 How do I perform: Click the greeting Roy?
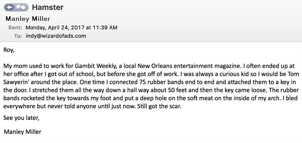coord(9,50)
